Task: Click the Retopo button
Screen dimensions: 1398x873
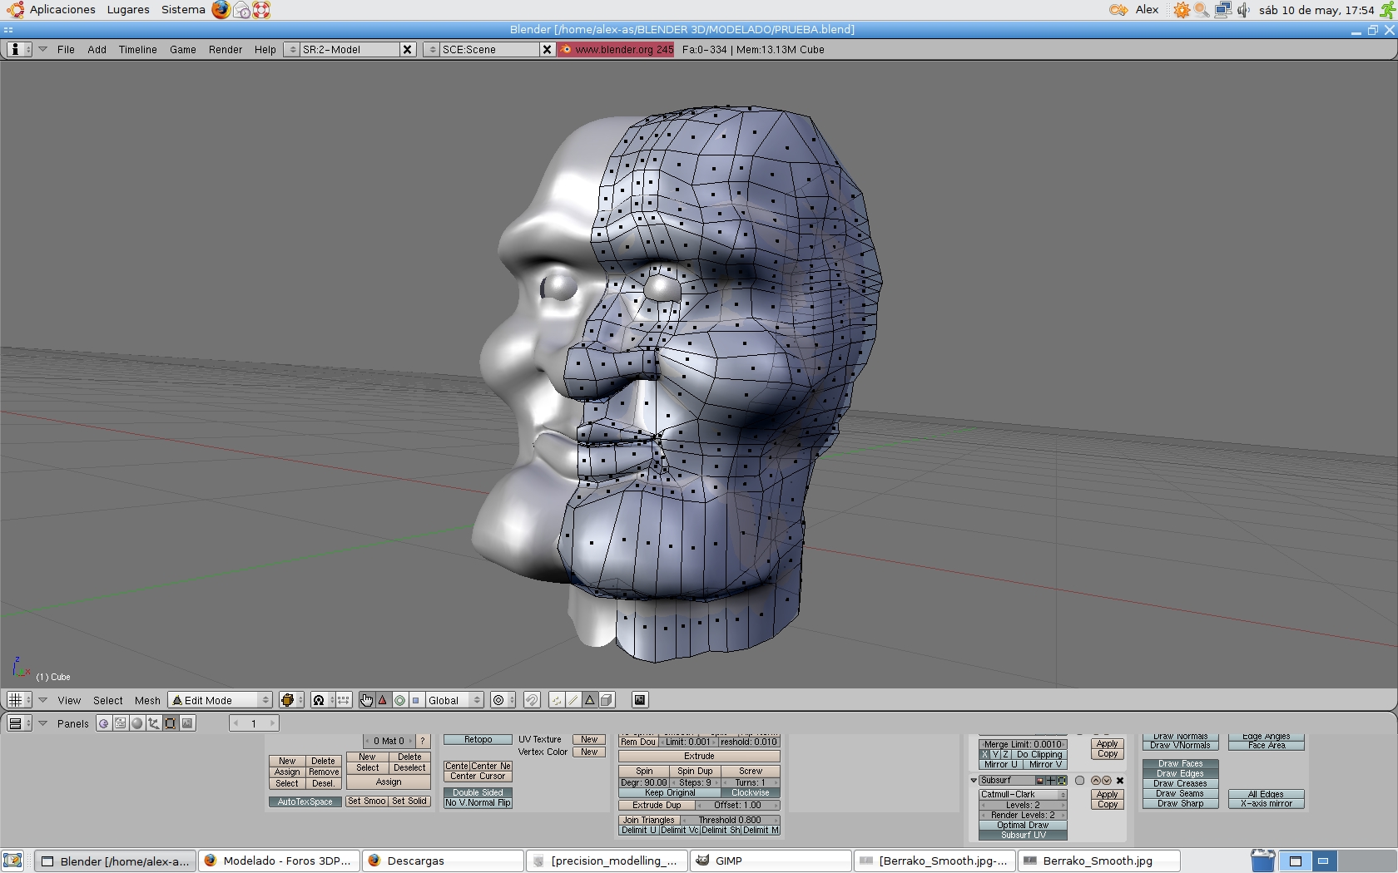Action: [478, 739]
